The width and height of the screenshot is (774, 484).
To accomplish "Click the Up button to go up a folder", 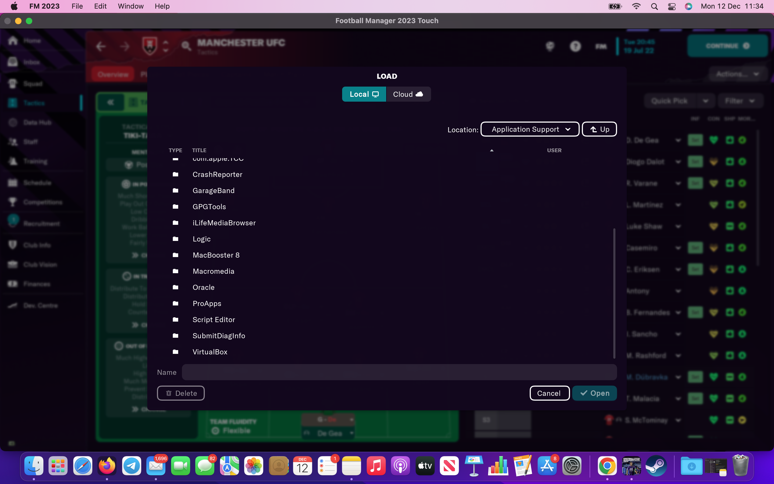I will coord(599,129).
